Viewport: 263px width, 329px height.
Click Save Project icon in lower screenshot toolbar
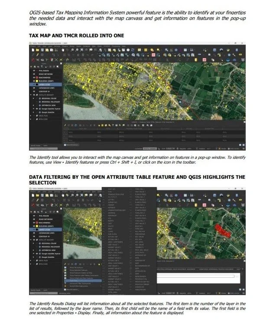tap(42, 195)
